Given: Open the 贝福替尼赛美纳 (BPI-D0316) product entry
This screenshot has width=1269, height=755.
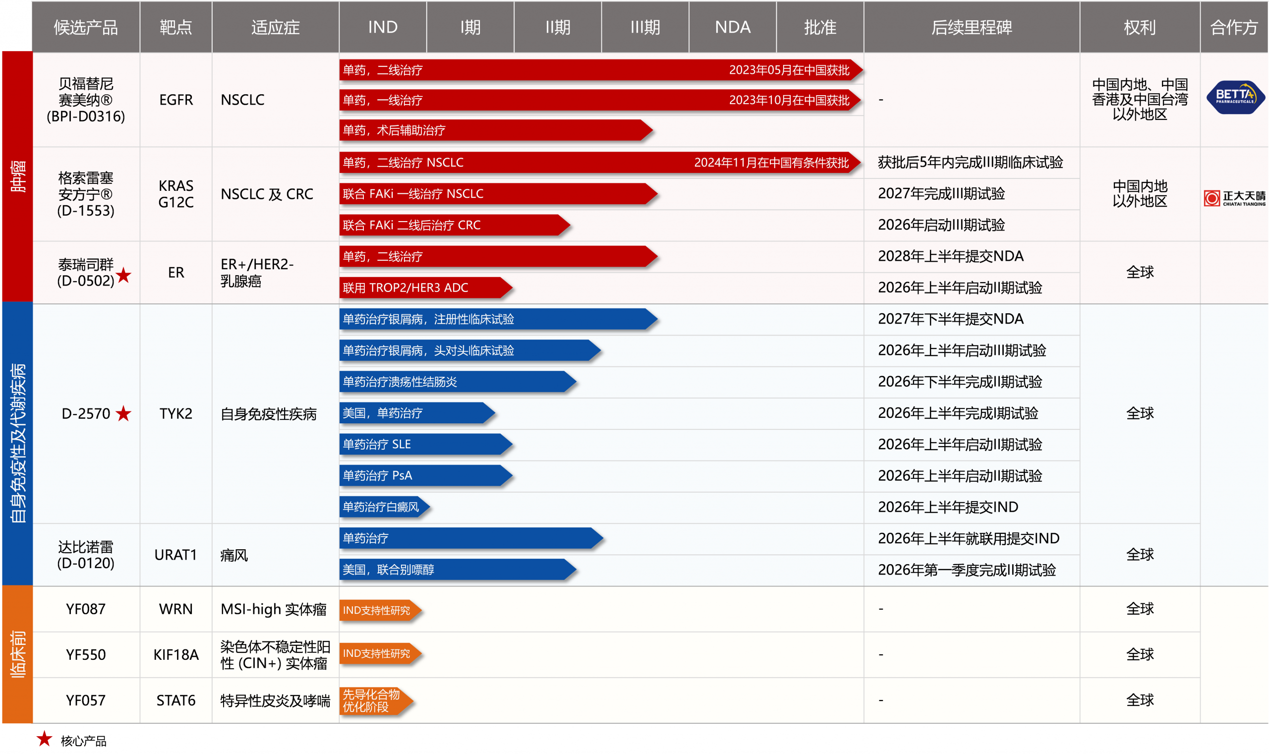Looking at the screenshot, I should tap(86, 100).
